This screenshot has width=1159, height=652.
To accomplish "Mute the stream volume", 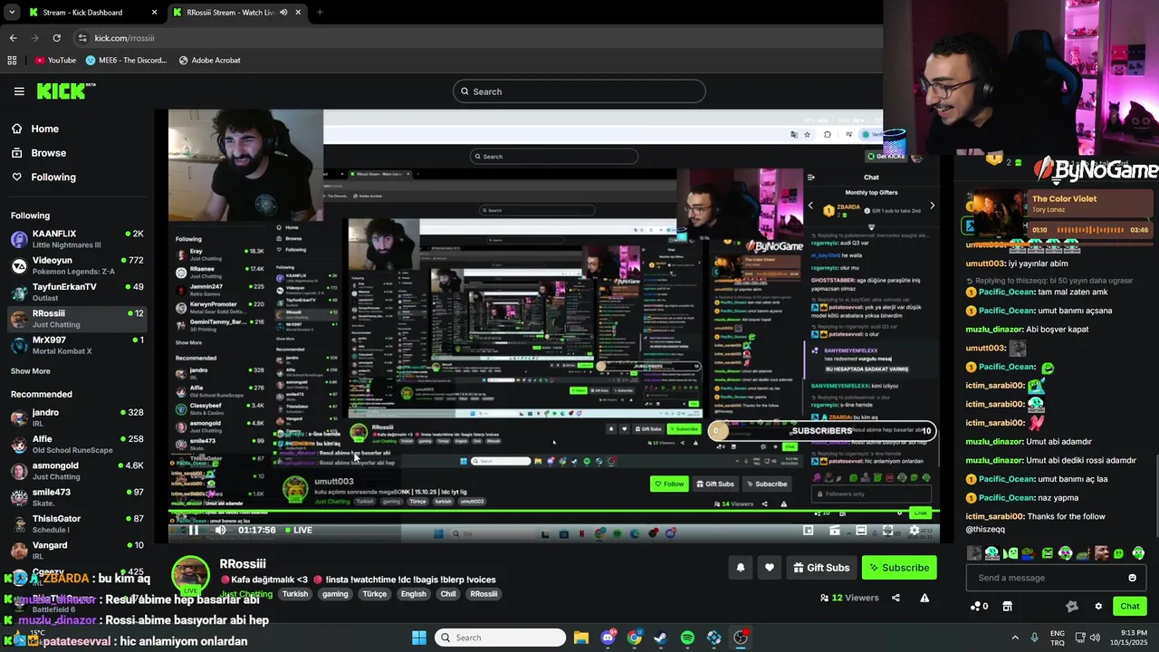I will pyautogui.click(x=219, y=531).
